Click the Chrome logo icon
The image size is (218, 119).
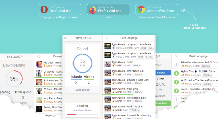[141, 10]
